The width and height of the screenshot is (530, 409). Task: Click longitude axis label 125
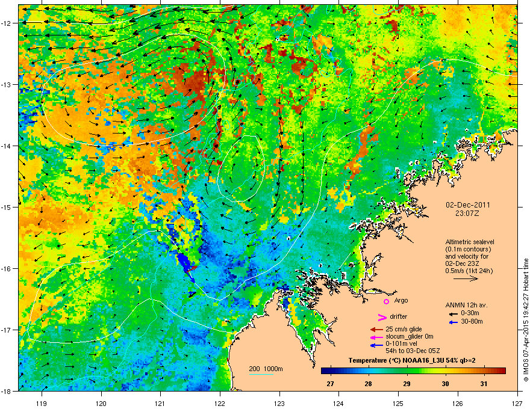399,403
